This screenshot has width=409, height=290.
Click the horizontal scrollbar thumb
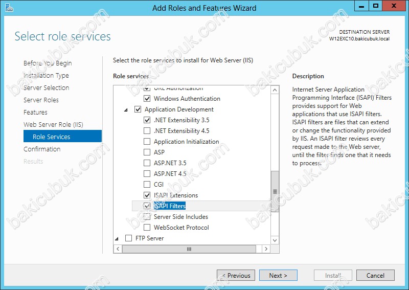pyautogui.click(x=189, y=249)
